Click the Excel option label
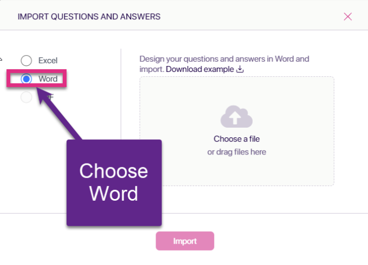Image resolution: width=368 pixels, height=265 pixels. [x=48, y=61]
